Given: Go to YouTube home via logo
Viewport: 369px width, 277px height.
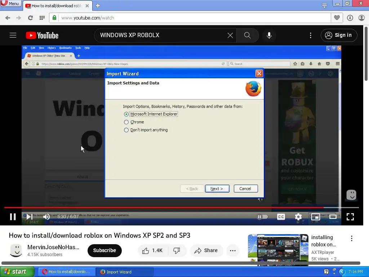Looking at the screenshot, I should pos(42,35).
